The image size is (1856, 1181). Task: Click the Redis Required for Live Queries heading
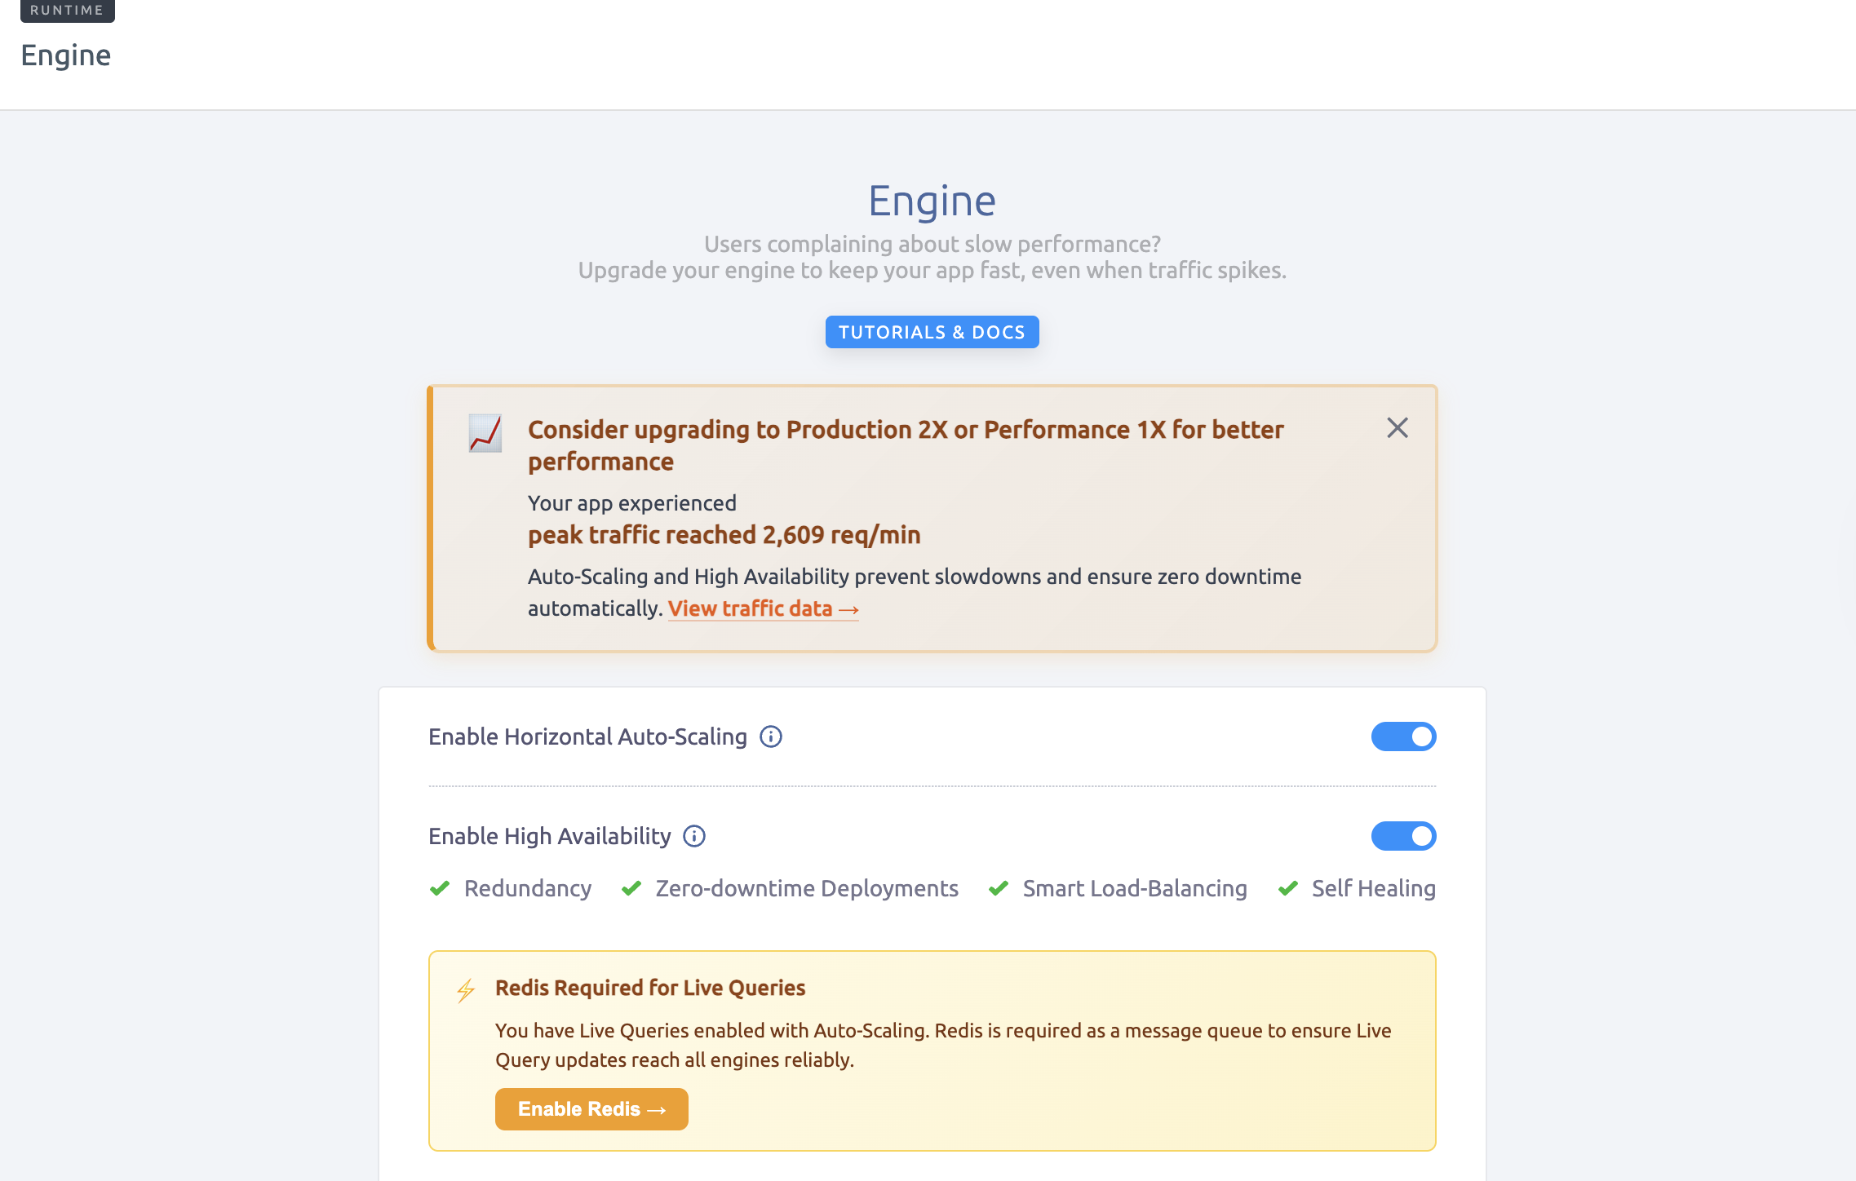click(650, 989)
